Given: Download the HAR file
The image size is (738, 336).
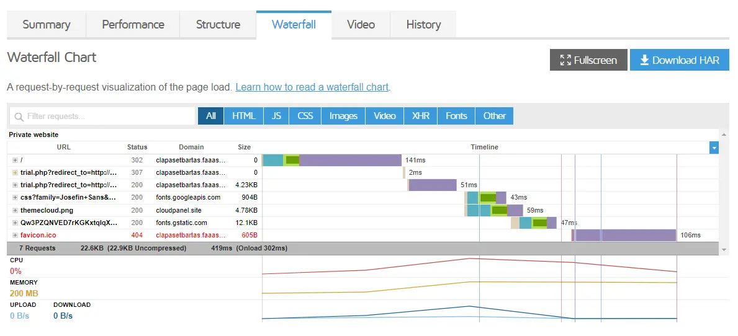Looking at the screenshot, I should [x=679, y=60].
